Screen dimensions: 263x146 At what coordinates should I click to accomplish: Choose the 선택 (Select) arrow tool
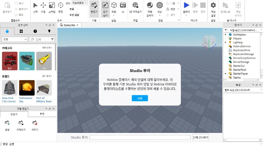pyautogui.click(x=35, y=8)
